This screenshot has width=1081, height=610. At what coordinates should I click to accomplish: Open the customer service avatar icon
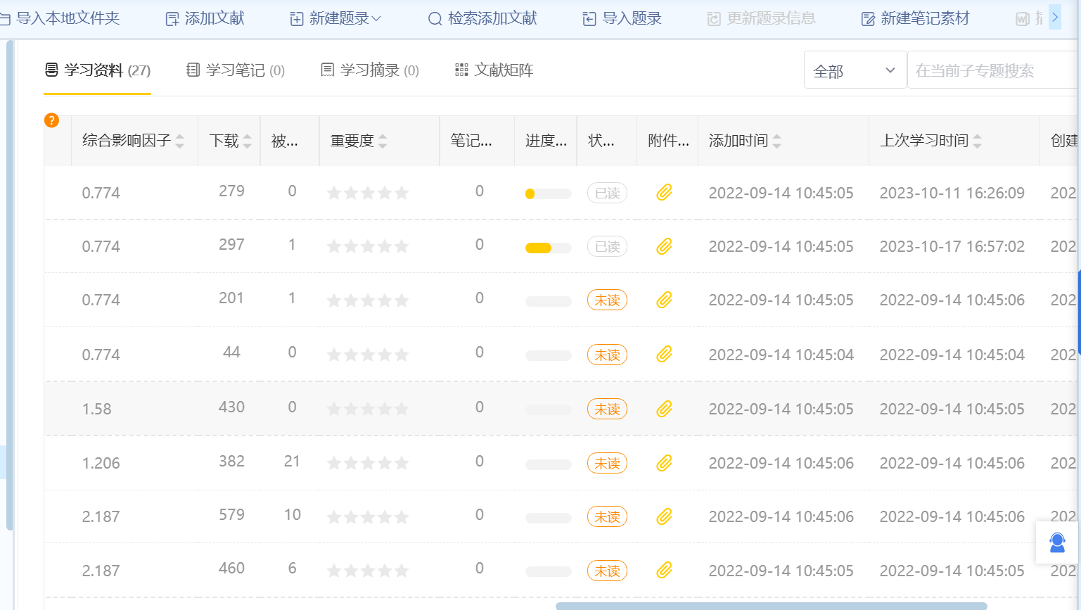1057,542
